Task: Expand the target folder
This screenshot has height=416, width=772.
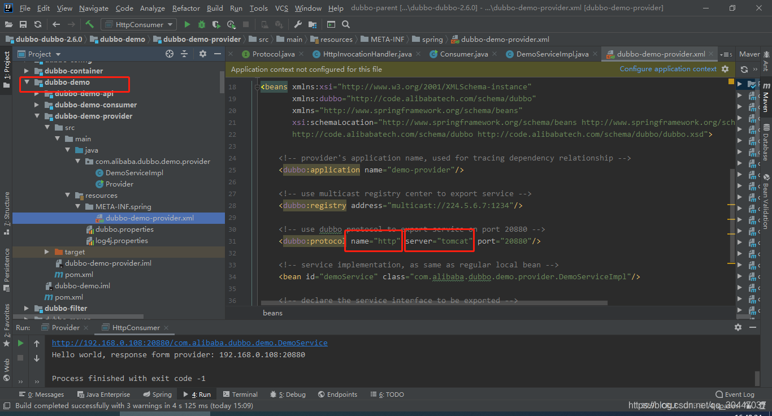Action: pos(47,252)
